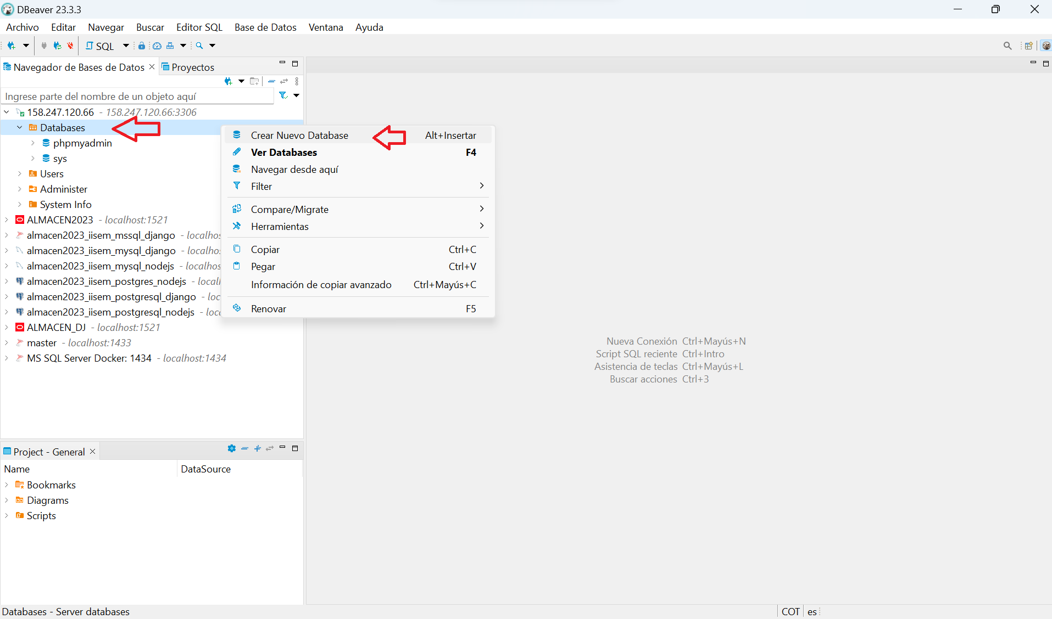Expand the sys database node
Screen dimensions: 1052x619
tap(33, 159)
